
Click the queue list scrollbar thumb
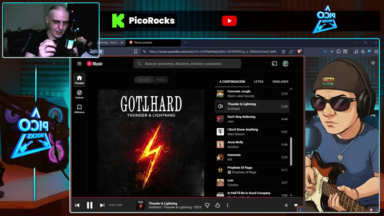[x=291, y=151]
